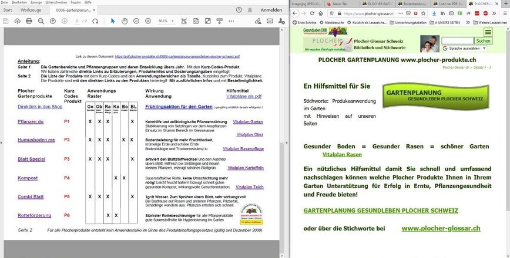This screenshot has width=510, height=258.
Task: Switch to the Bodenbelebung browser tab
Action: [x=413, y=4]
